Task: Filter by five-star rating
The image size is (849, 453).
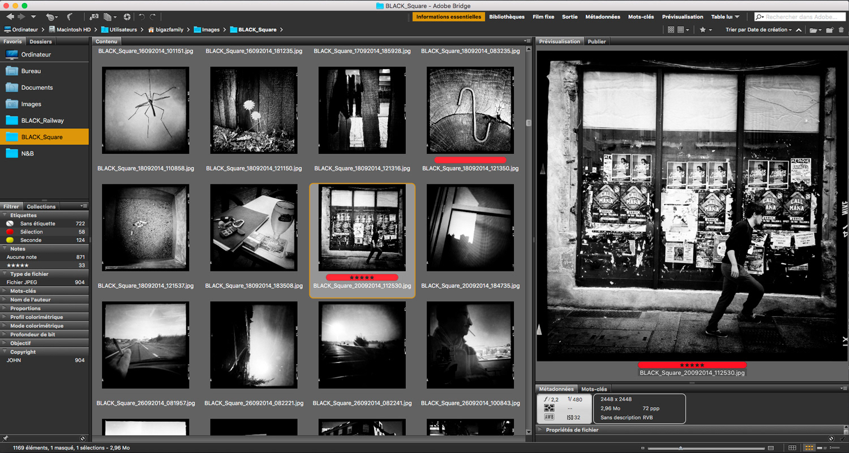Action: 44,265
